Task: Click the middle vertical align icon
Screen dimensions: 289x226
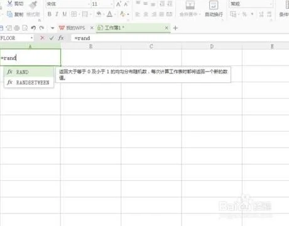Action: pos(146,3)
